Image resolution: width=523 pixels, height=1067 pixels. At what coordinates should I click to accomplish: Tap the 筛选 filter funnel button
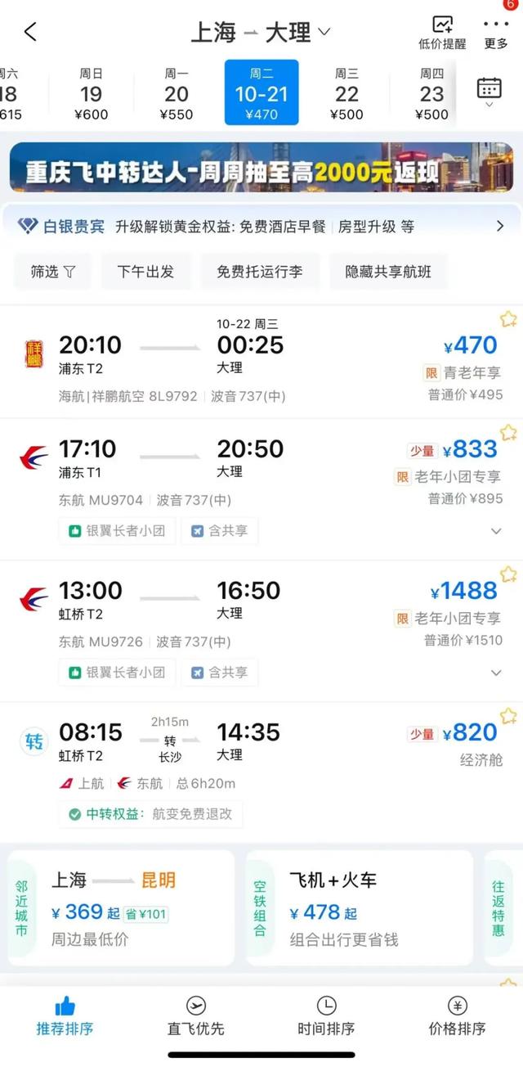52,272
